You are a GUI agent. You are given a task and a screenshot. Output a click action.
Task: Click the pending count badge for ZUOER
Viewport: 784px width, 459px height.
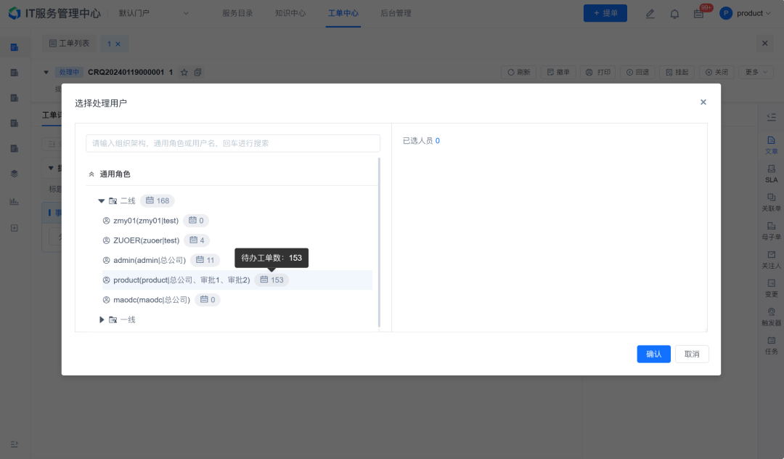tap(197, 240)
